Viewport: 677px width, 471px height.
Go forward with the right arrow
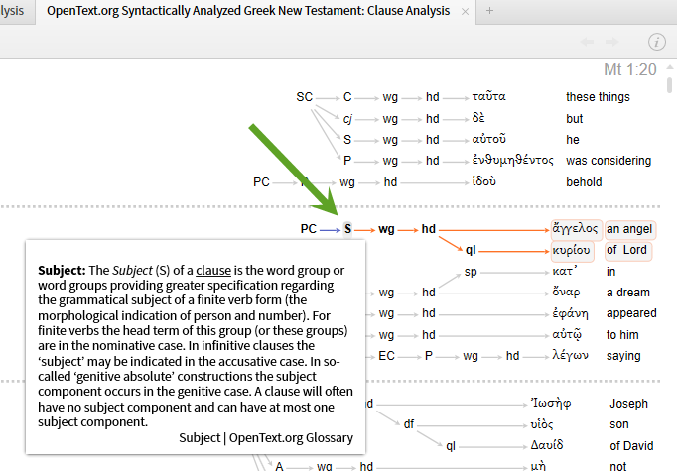612,42
